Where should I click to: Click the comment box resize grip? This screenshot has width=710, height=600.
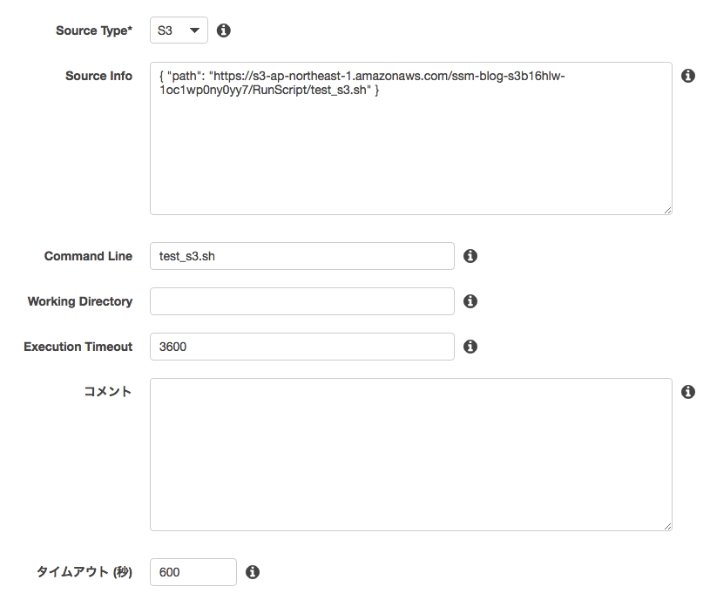click(667, 524)
